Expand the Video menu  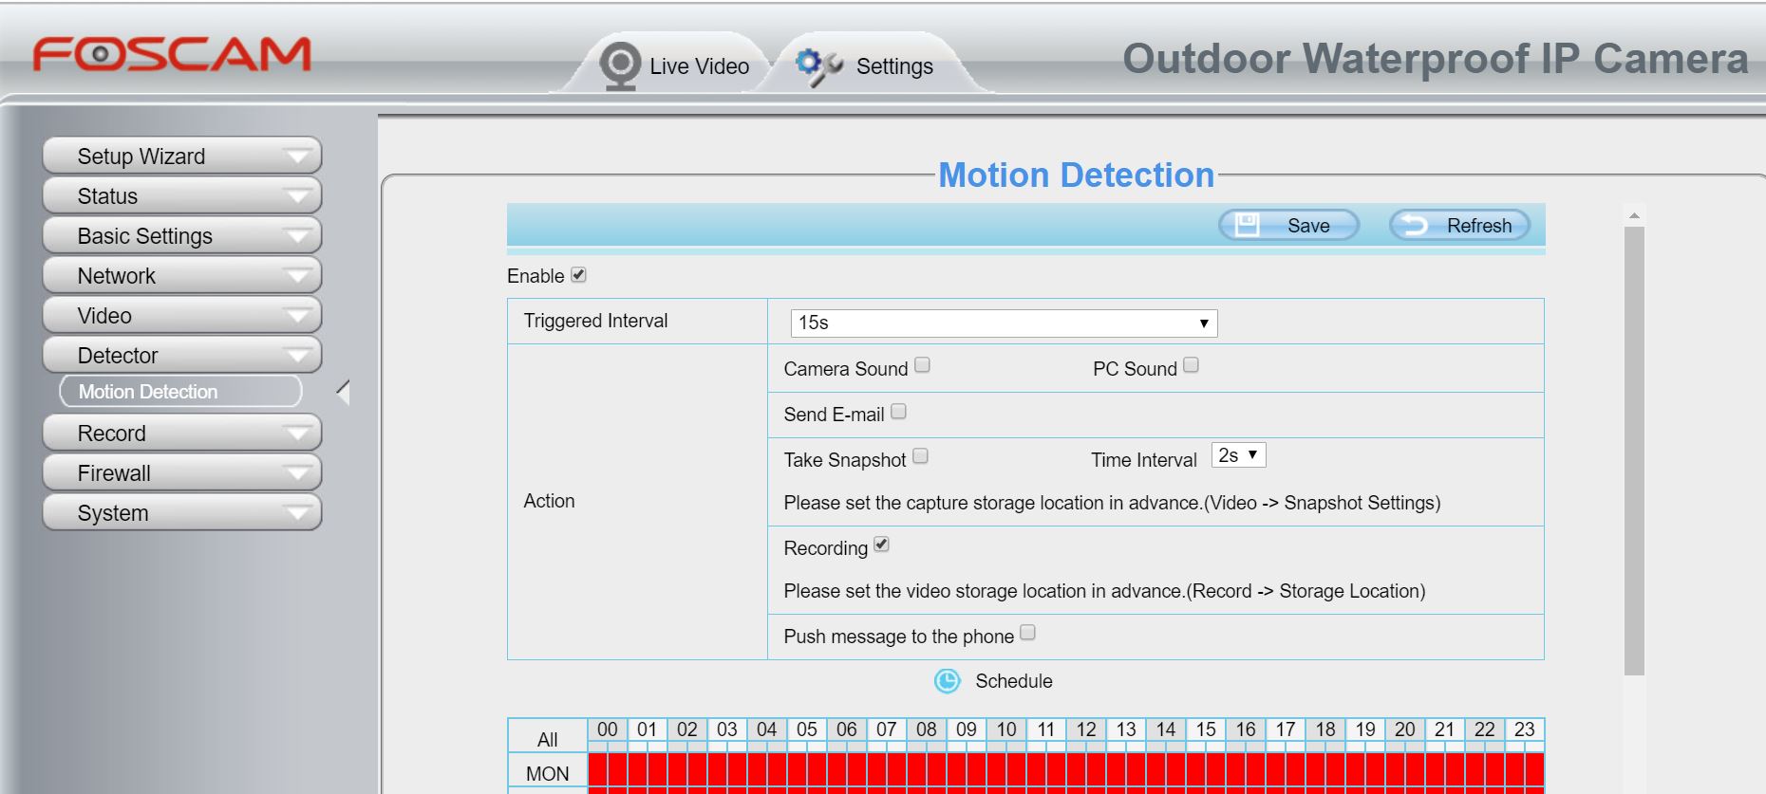(x=182, y=315)
